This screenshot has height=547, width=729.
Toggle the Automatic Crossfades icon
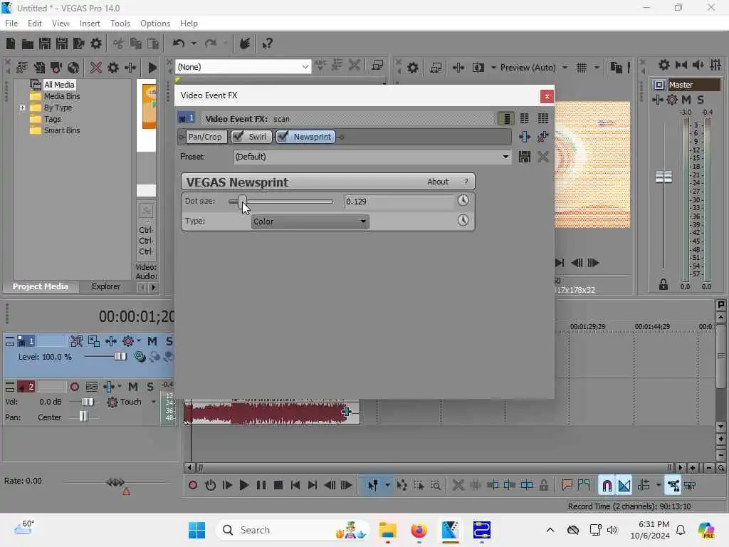coord(624,486)
